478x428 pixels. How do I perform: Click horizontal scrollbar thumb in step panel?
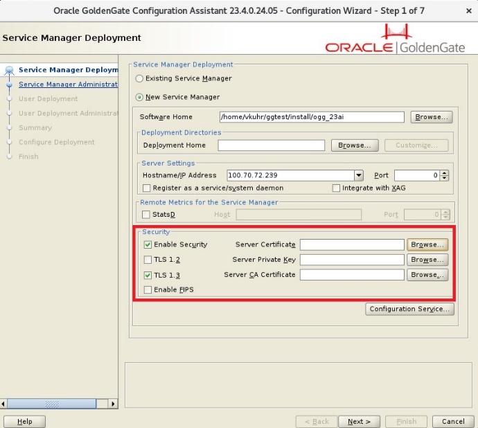[x=51, y=404]
